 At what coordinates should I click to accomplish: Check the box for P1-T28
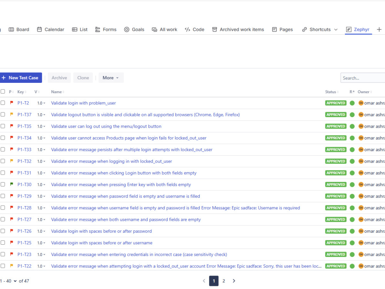click(3, 208)
